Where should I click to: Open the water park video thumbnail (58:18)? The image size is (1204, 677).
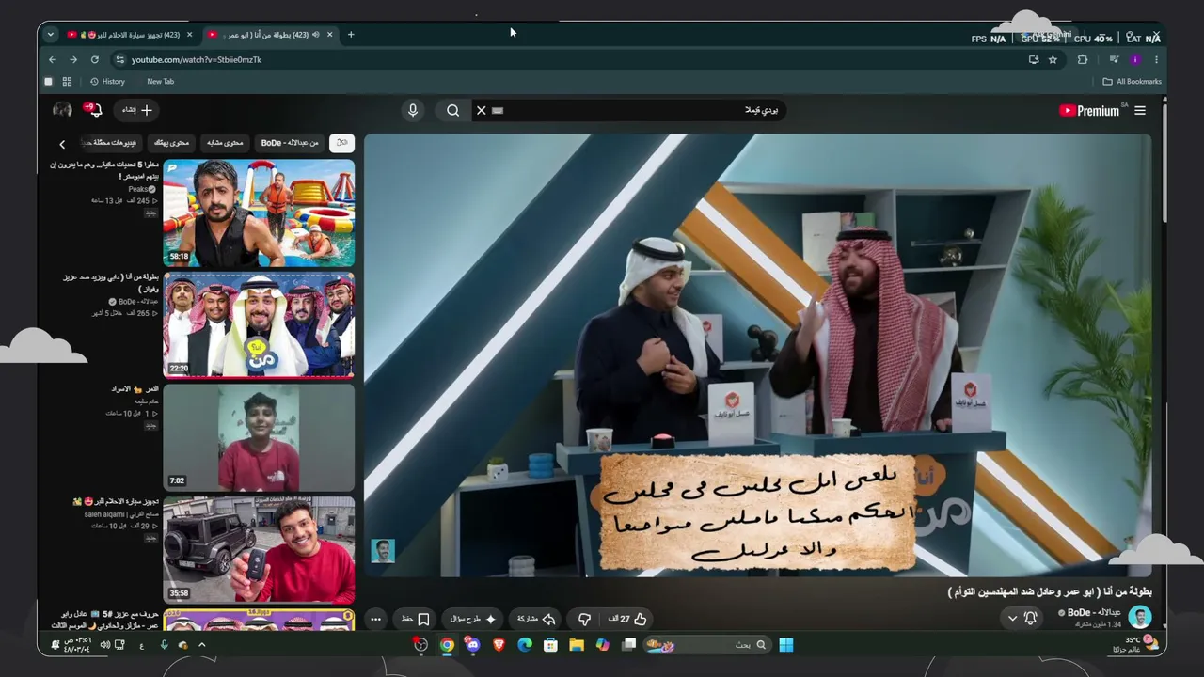(259, 213)
